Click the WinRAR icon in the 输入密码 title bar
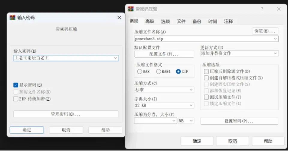This screenshot has width=288, height=151. 13,17
